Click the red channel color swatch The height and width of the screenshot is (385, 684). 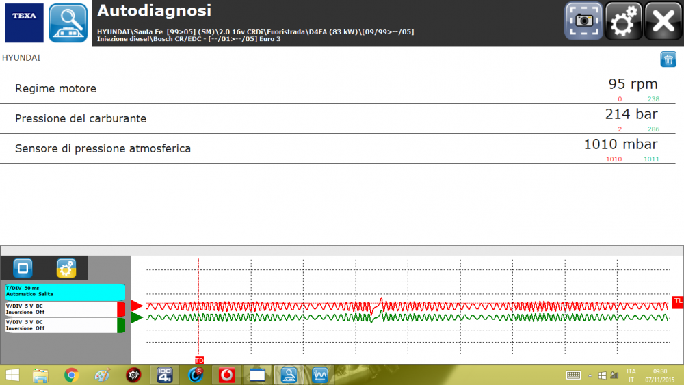[x=121, y=308]
